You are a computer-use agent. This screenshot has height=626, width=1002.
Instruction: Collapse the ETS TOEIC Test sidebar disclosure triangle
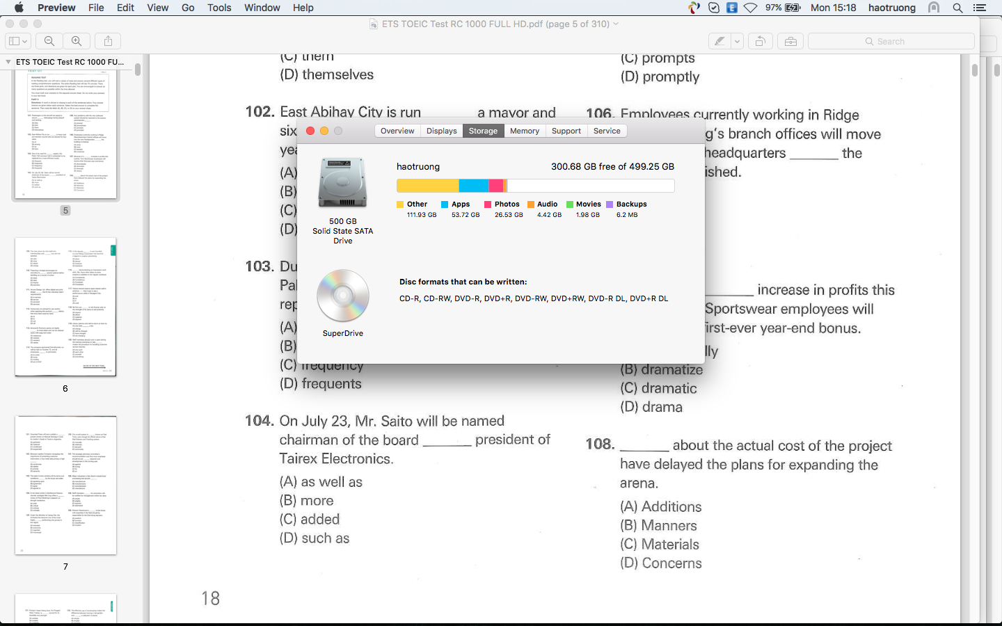pos(8,62)
